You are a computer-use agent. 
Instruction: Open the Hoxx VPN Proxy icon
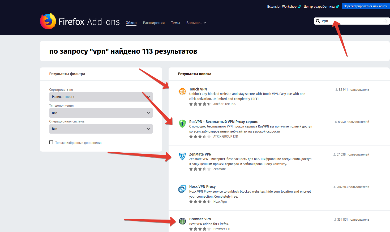tap(182, 189)
